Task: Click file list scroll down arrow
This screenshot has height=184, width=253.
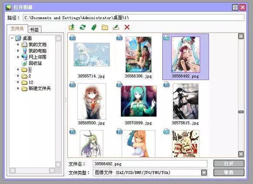Action: (x=241, y=154)
